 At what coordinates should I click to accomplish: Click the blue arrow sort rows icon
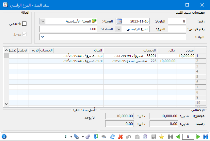coord(96,137)
